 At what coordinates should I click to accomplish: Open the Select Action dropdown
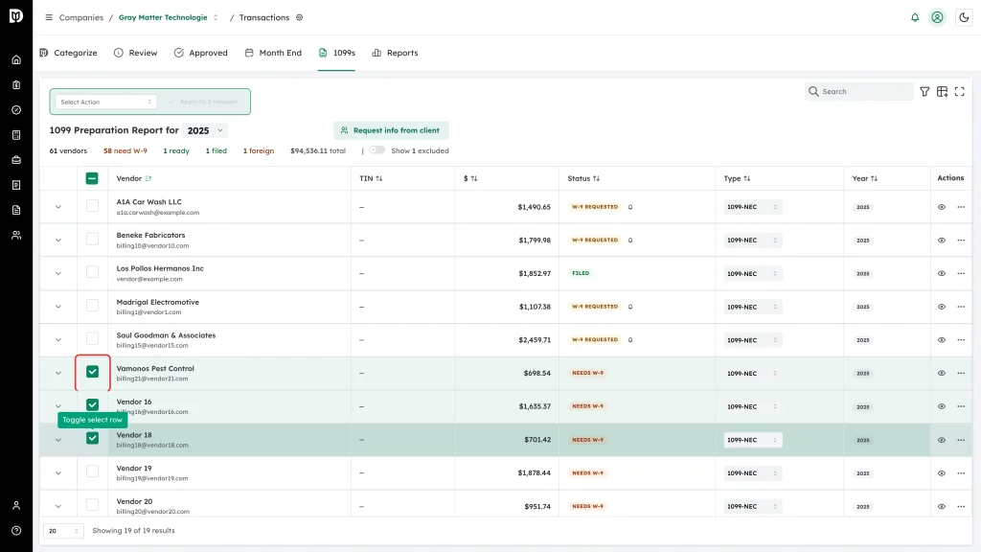pyautogui.click(x=105, y=102)
